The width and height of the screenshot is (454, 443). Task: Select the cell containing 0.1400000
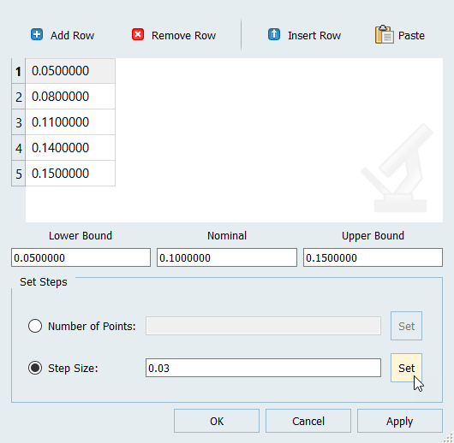point(70,148)
